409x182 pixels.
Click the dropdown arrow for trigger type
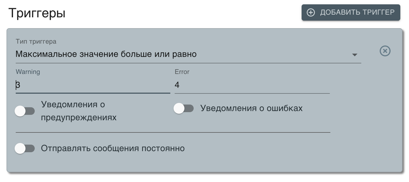(x=354, y=55)
